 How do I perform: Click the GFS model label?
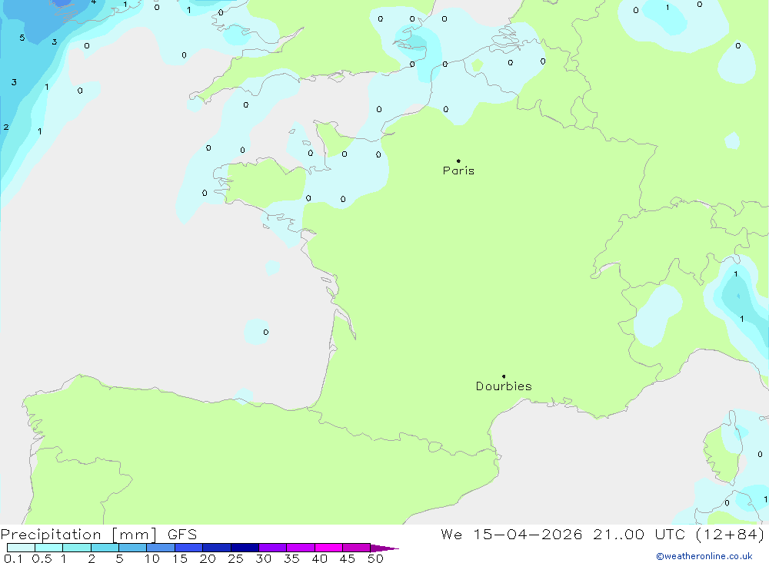[x=182, y=535]
